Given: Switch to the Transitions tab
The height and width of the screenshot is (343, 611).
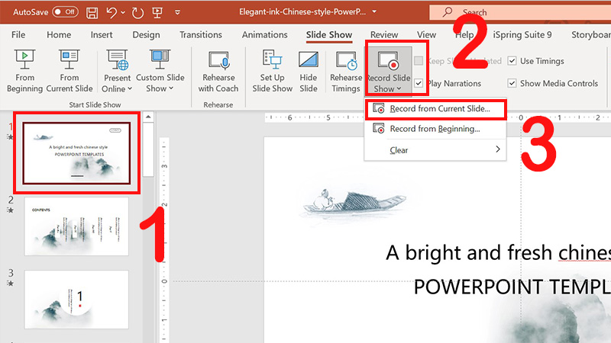Looking at the screenshot, I should tap(201, 35).
